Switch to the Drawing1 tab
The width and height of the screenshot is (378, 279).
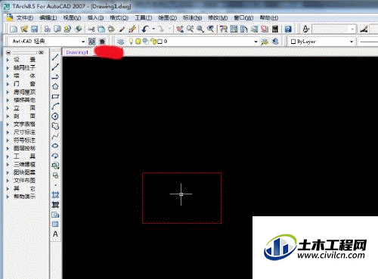[77, 52]
